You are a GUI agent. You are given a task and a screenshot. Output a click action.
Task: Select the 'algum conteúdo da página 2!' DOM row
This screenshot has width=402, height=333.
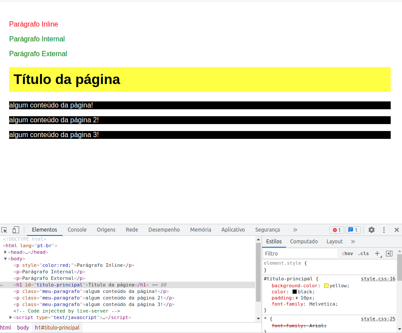click(127, 298)
